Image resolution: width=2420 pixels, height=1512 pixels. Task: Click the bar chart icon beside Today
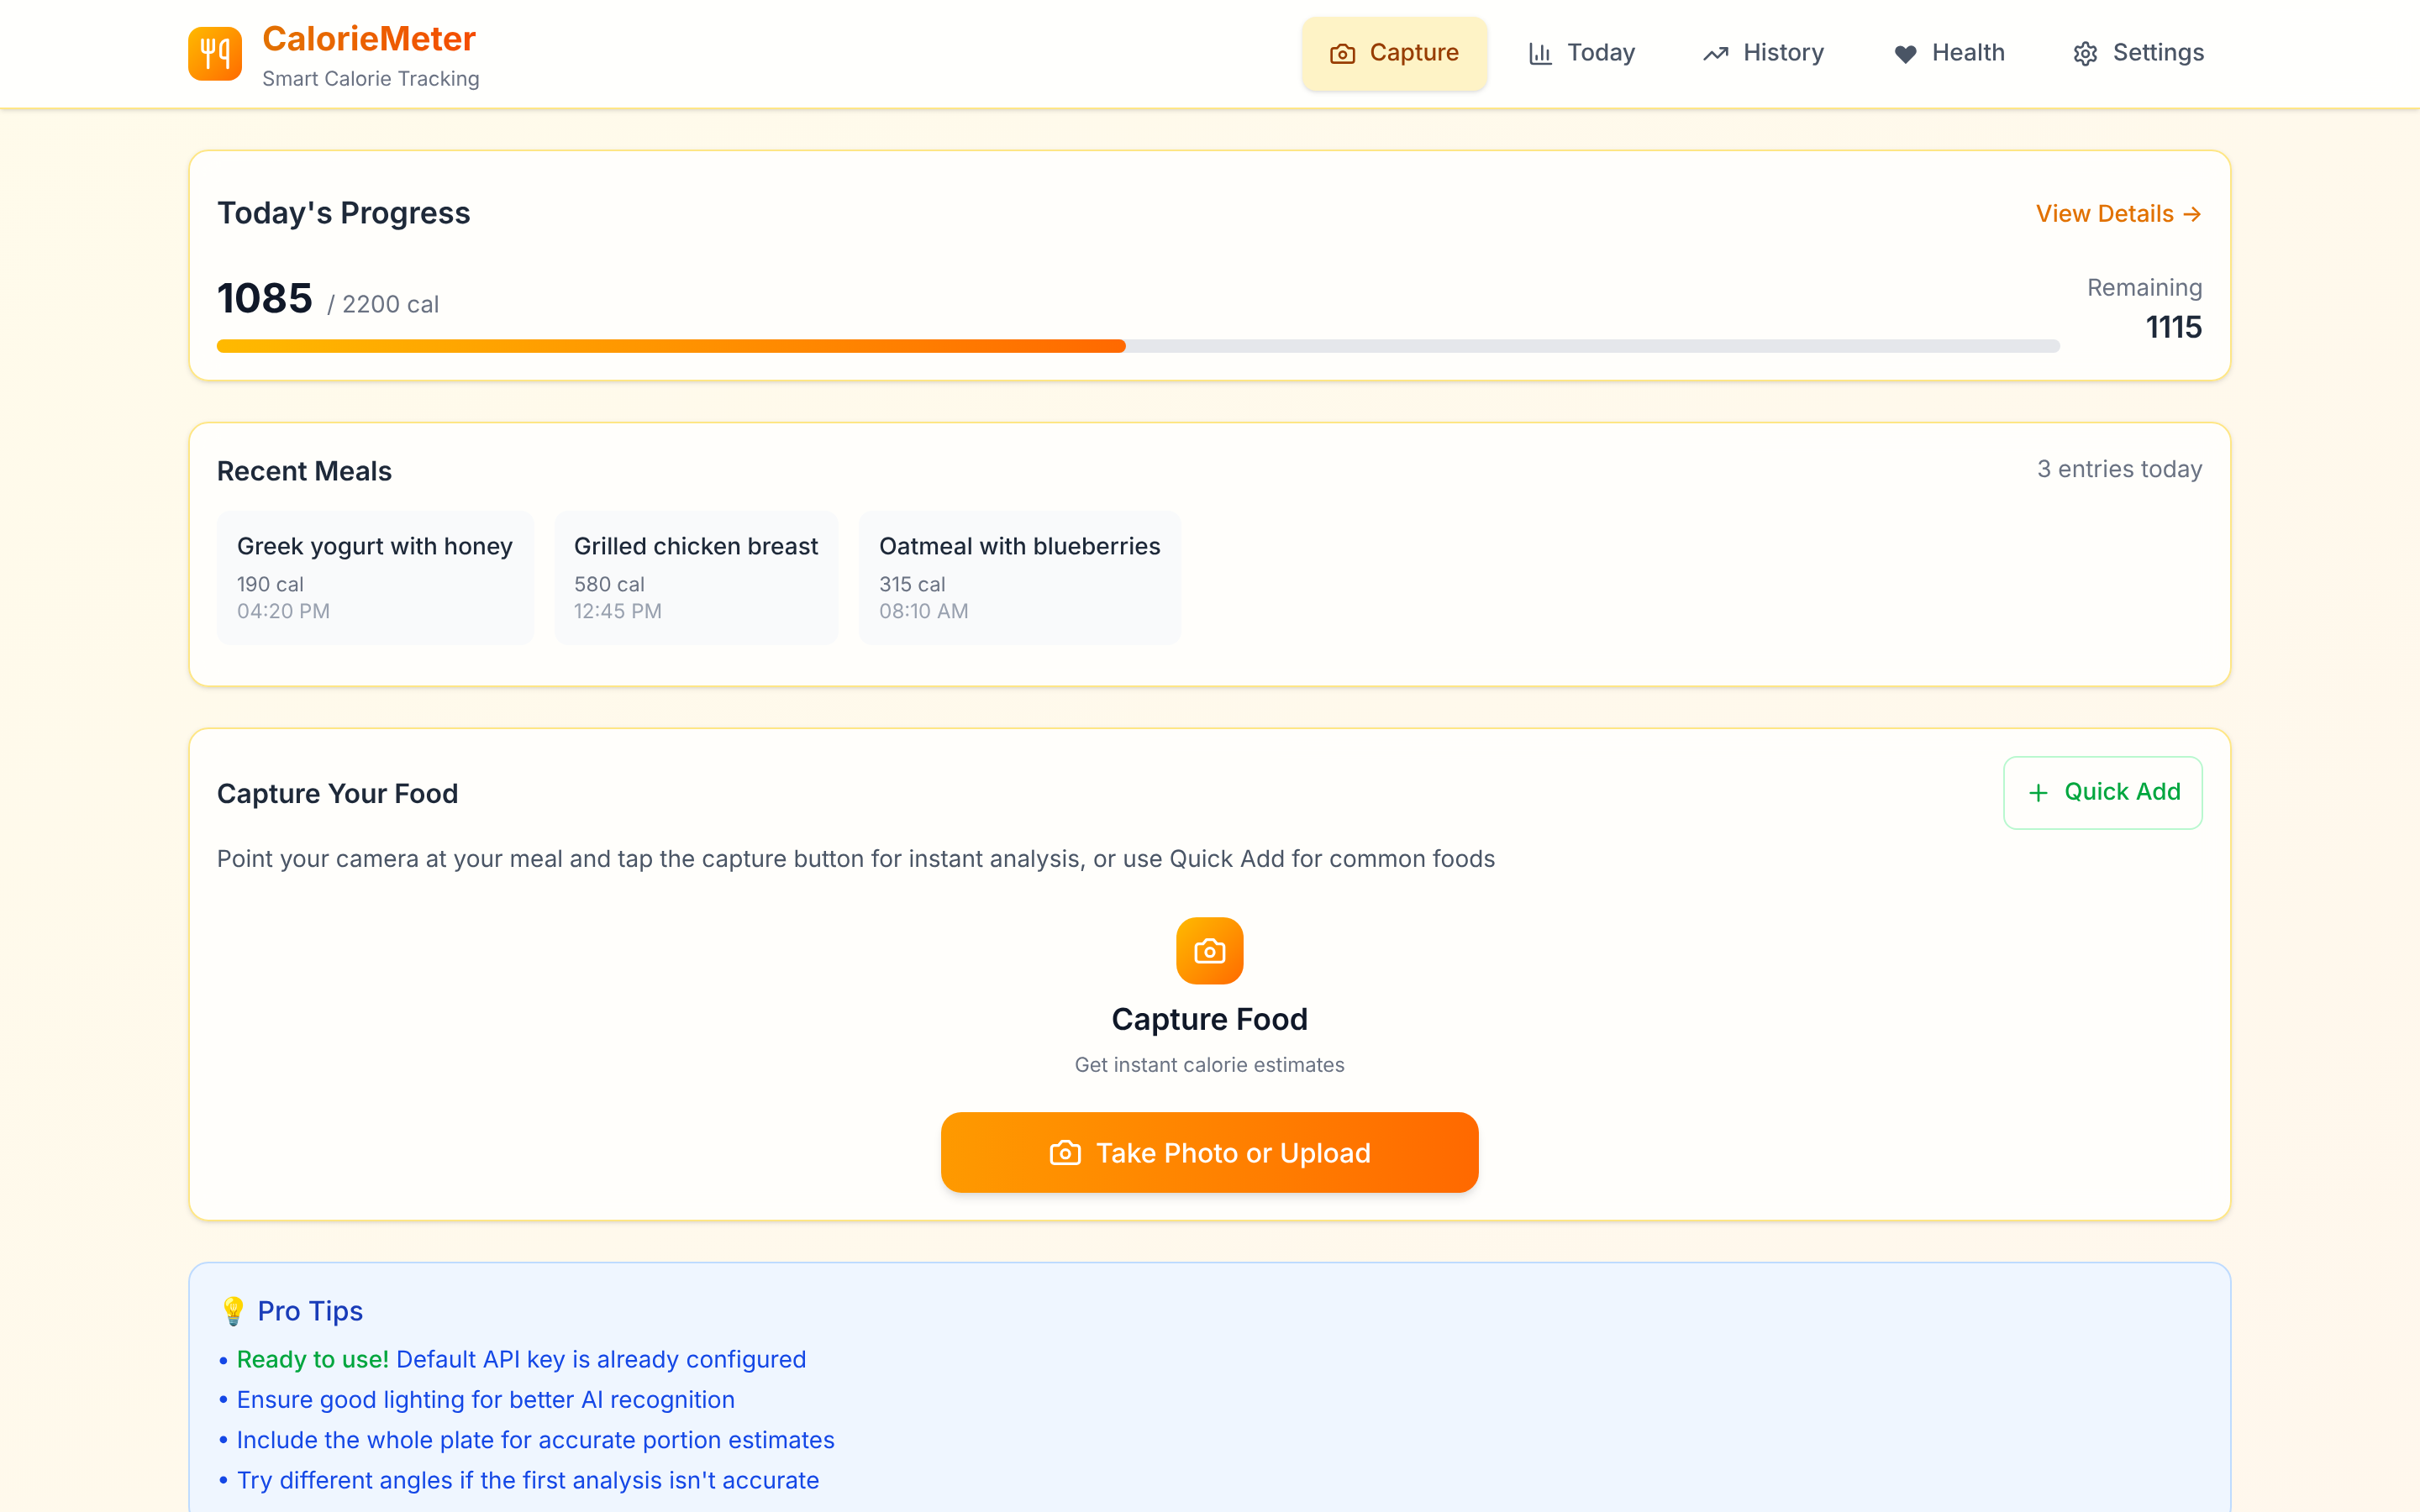[x=1540, y=54]
